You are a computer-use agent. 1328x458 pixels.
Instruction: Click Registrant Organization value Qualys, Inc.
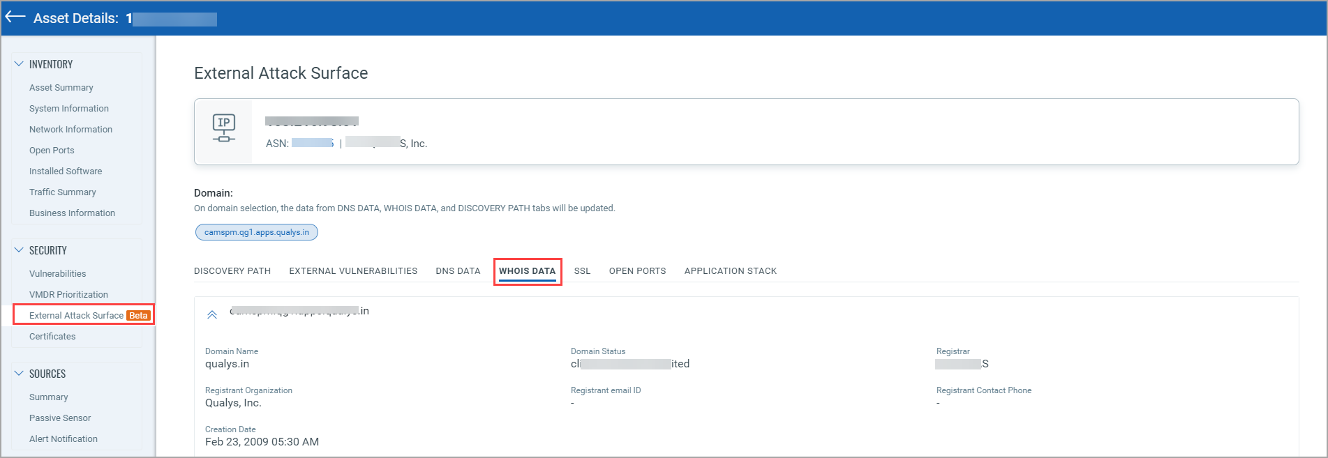point(233,403)
